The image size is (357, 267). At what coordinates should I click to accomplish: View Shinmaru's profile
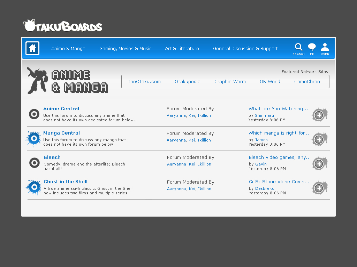pos(264,115)
